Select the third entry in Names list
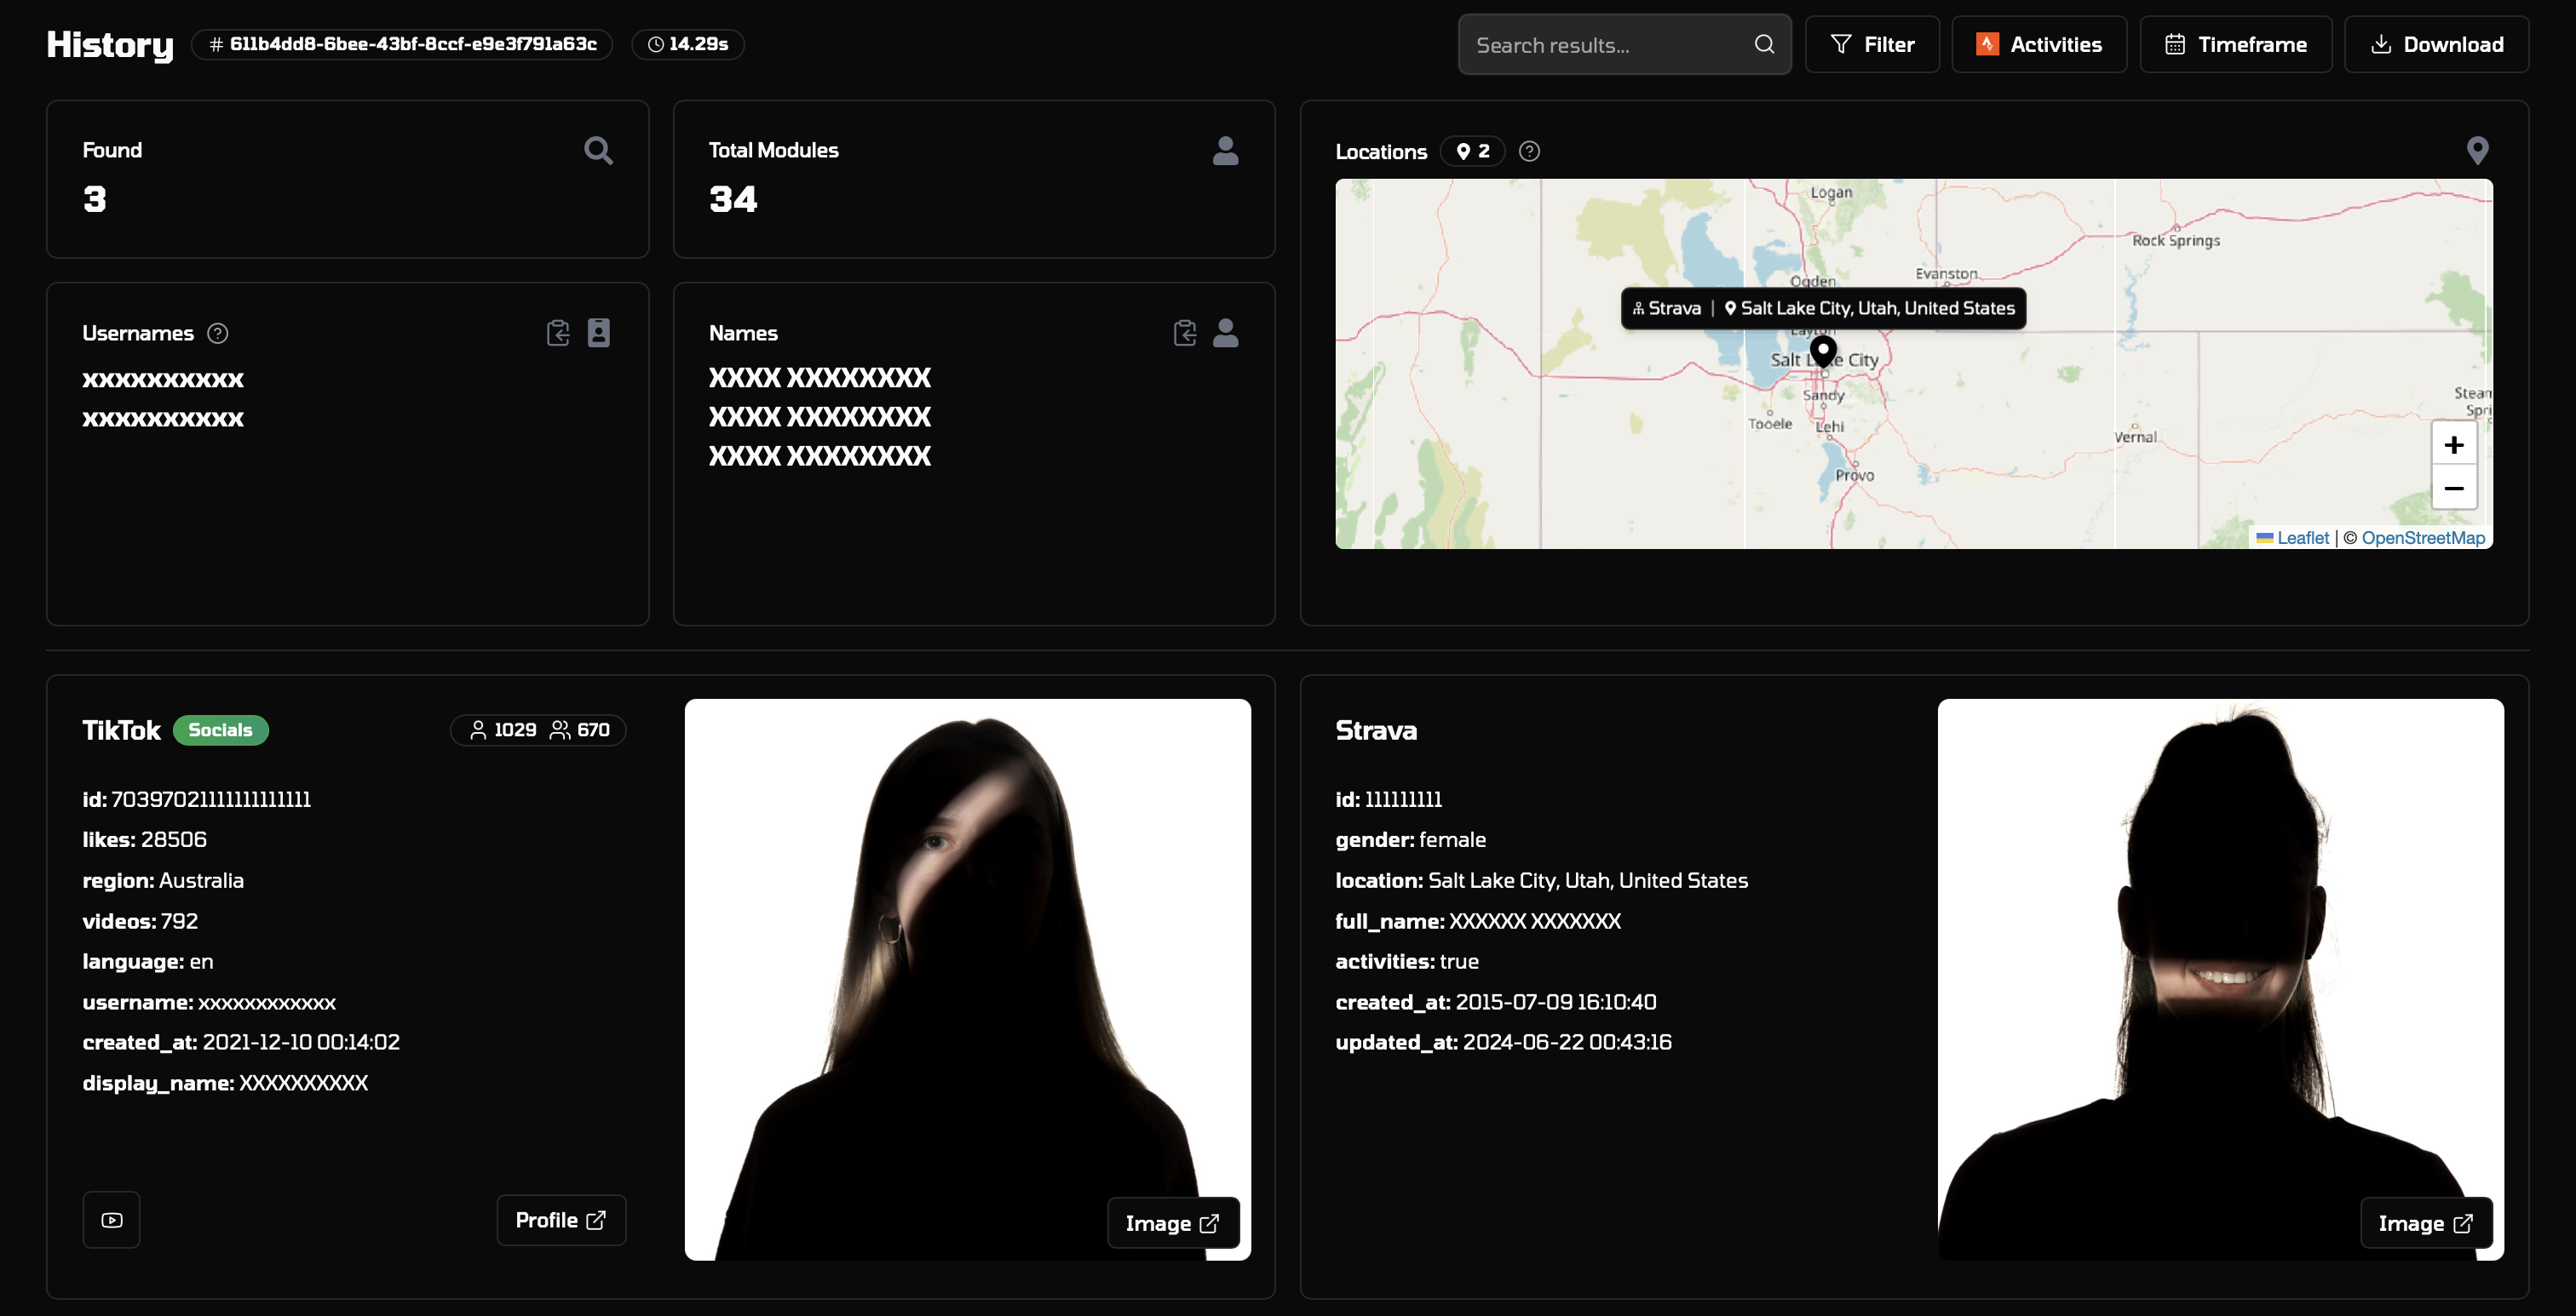The height and width of the screenshot is (1316, 2576). (820, 455)
